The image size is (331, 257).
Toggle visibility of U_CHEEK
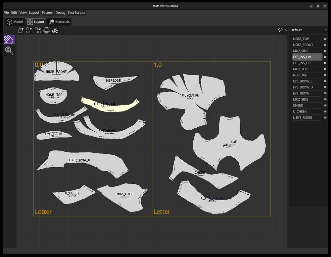[325, 112]
